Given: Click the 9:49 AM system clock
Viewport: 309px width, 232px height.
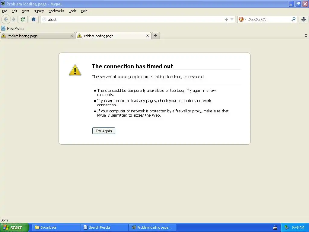Looking at the screenshot, I should click(298, 227).
